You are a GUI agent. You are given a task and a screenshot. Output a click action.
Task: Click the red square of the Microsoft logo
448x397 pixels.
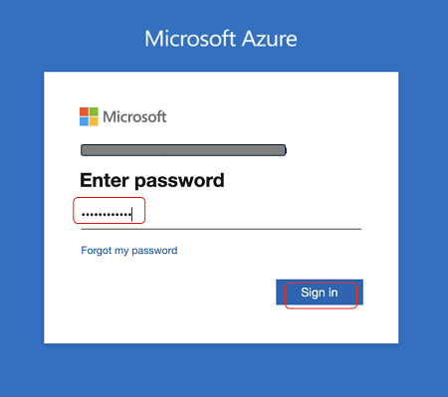tap(84, 111)
